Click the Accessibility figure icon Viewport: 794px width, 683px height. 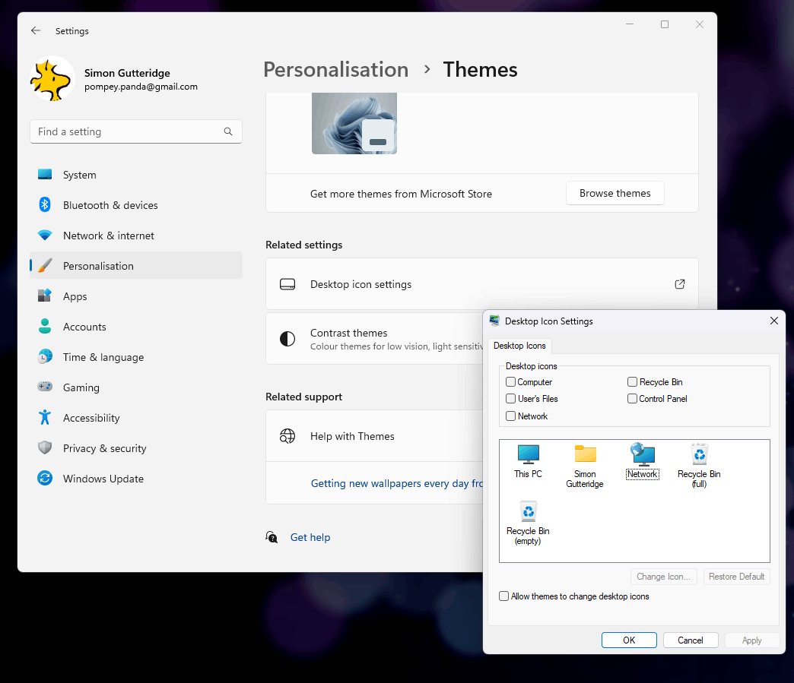coord(45,417)
